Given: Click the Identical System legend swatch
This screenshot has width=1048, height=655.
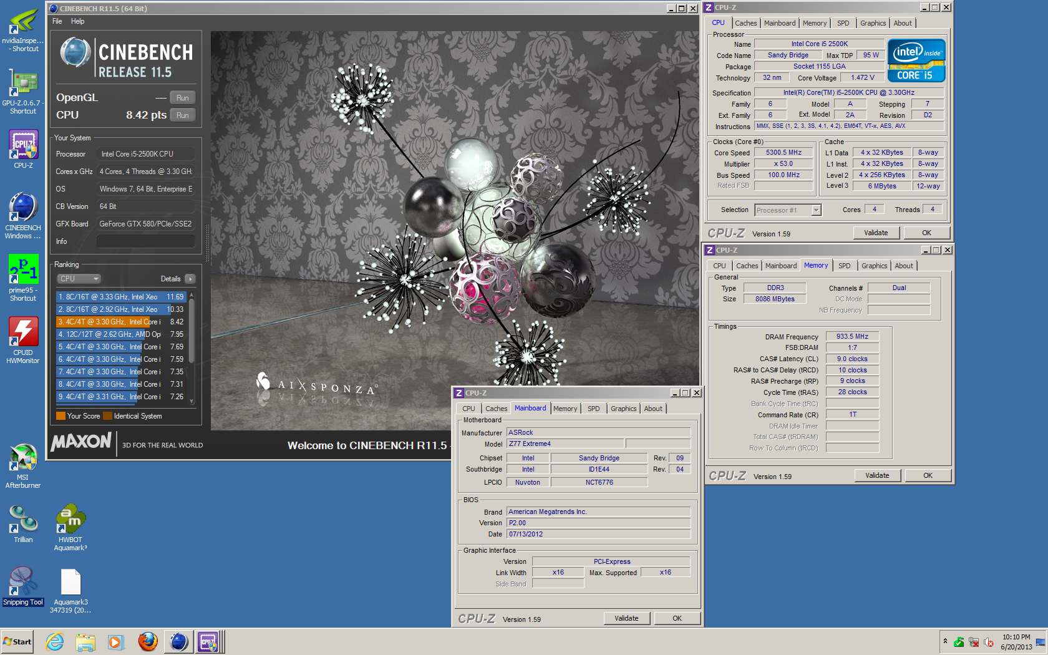Looking at the screenshot, I should [x=107, y=416].
